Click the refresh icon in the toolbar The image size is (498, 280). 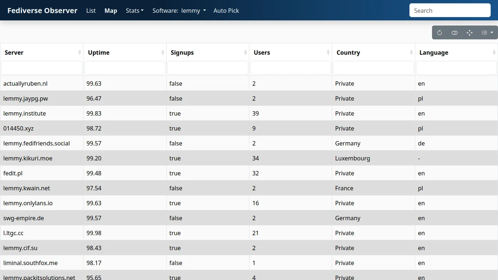pos(439,33)
